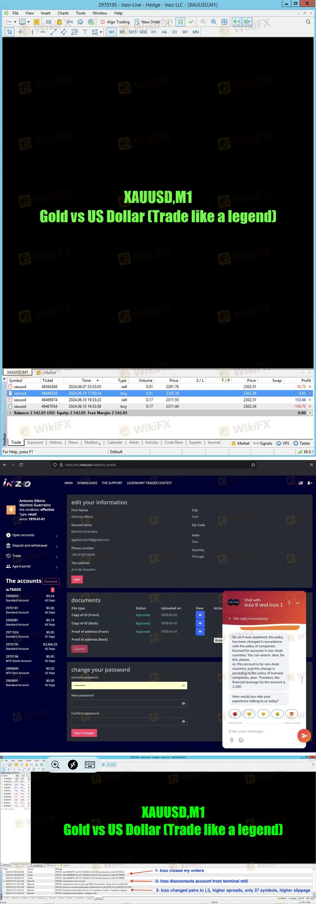316x904 pixels.
Task: View the Copy of ID (Front) document
Action: pos(200,615)
